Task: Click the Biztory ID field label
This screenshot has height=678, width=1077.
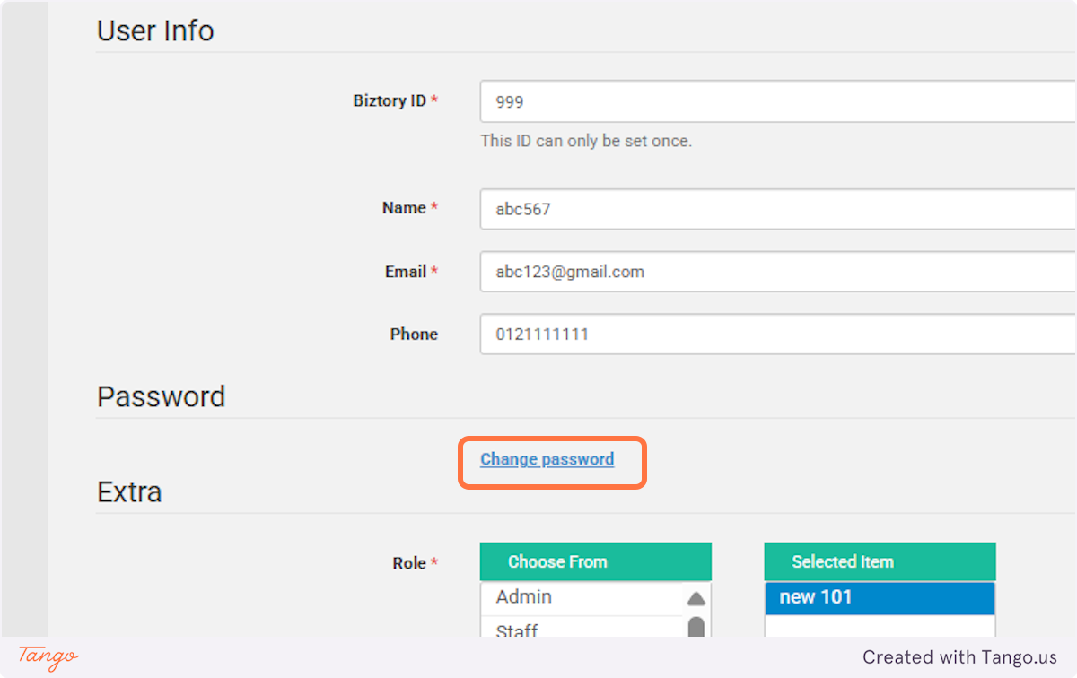Action: [395, 101]
